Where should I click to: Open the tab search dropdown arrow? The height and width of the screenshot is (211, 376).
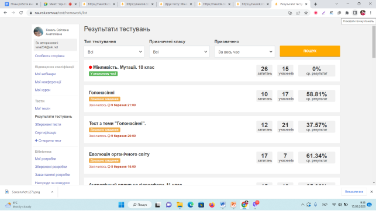[x=337, y=4]
